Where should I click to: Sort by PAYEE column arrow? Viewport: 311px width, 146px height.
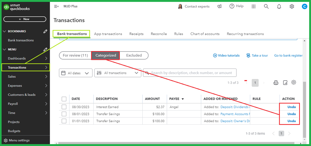click(183, 99)
